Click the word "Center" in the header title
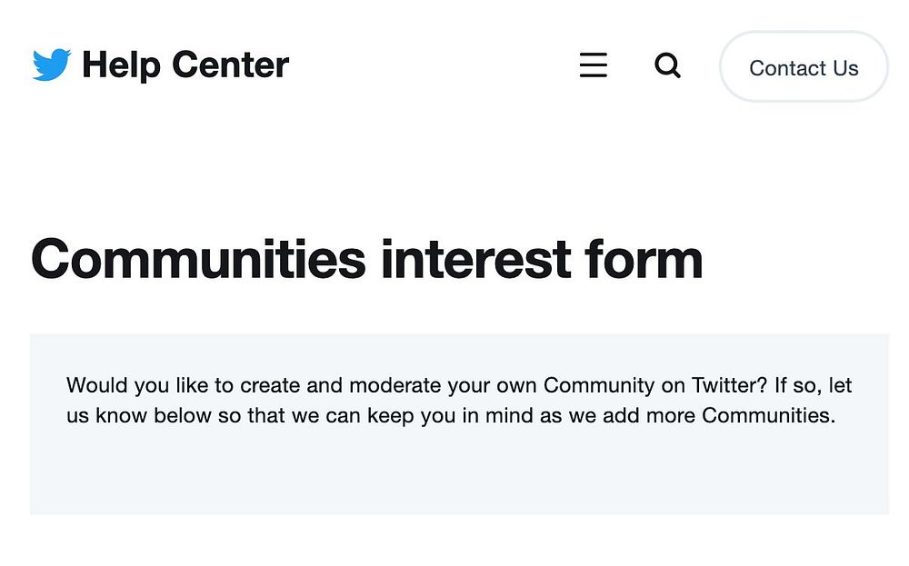Screen dimensions: 909x566 (230, 65)
